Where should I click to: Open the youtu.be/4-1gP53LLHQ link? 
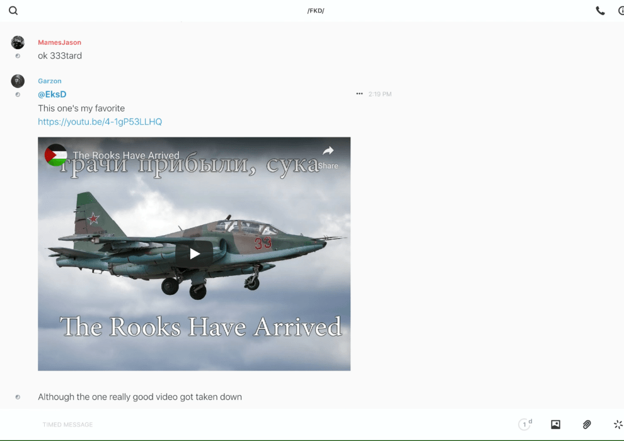(100, 122)
